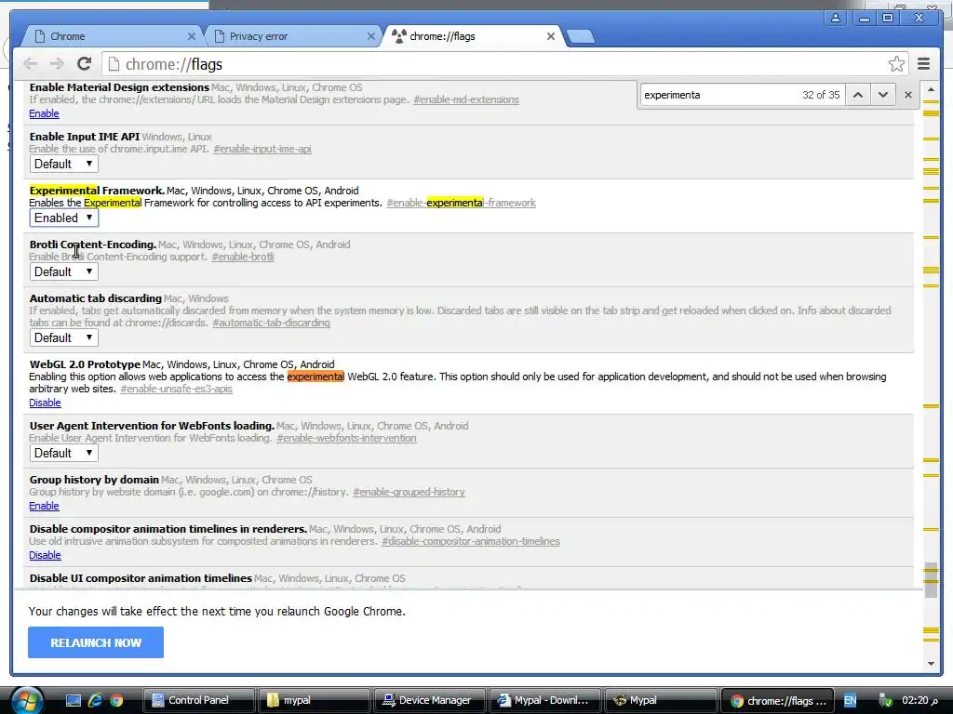The image size is (953, 714).
Task: Open #enable-input-ime-api anchor link
Action: tap(262, 149)
